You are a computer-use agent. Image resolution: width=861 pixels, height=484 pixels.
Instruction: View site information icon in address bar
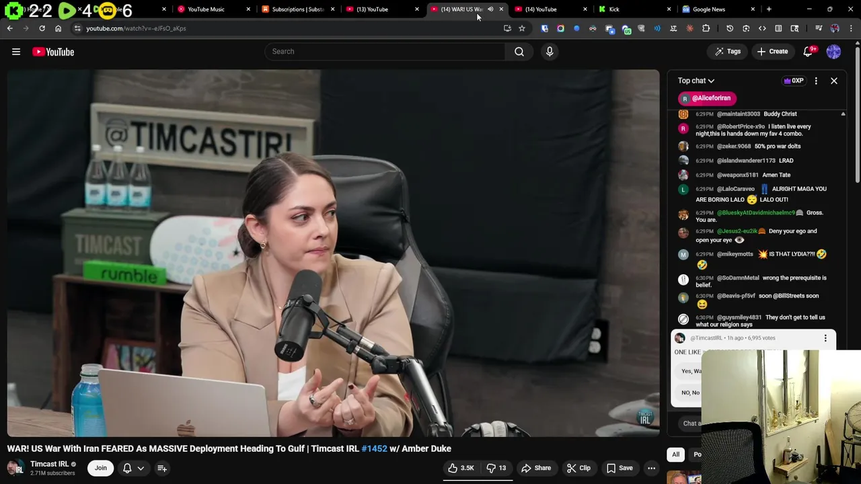(77, 28)
